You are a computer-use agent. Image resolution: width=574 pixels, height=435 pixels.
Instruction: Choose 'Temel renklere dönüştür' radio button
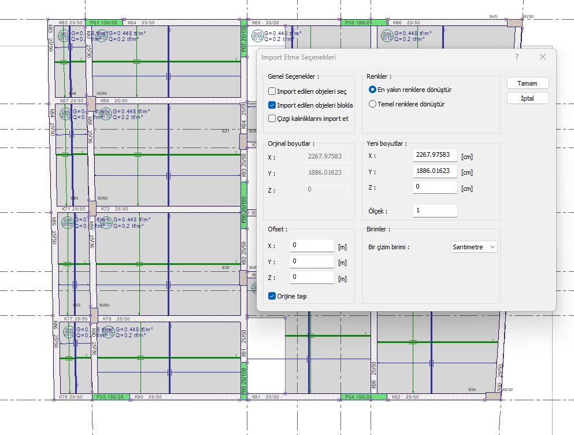point(372,104)
